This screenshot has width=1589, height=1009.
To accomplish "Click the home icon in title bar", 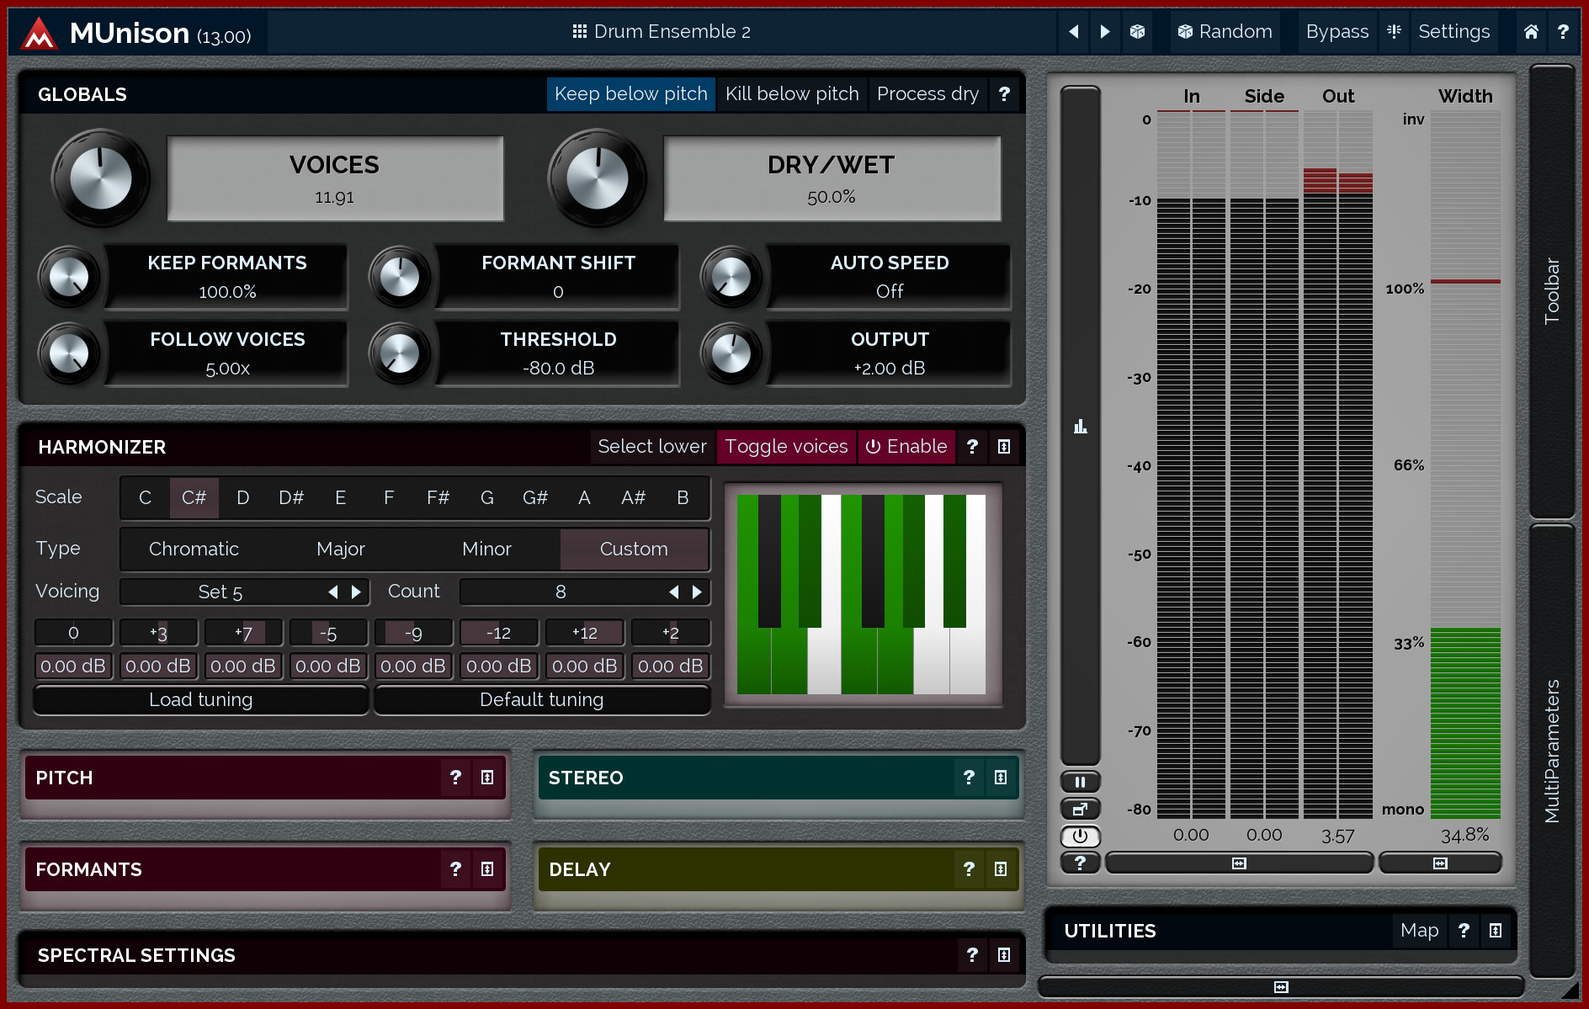I will pos(1531,32).
